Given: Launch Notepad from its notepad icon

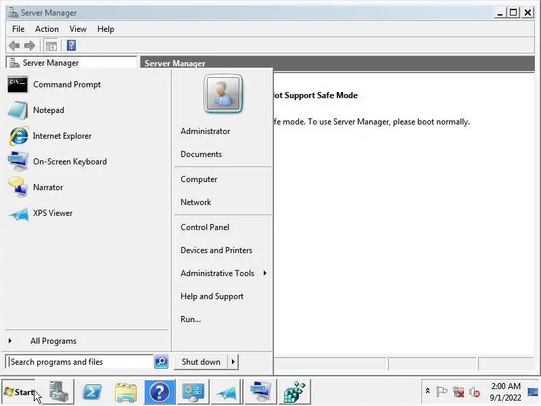Looking at the screenshot, I should (18, 110).
